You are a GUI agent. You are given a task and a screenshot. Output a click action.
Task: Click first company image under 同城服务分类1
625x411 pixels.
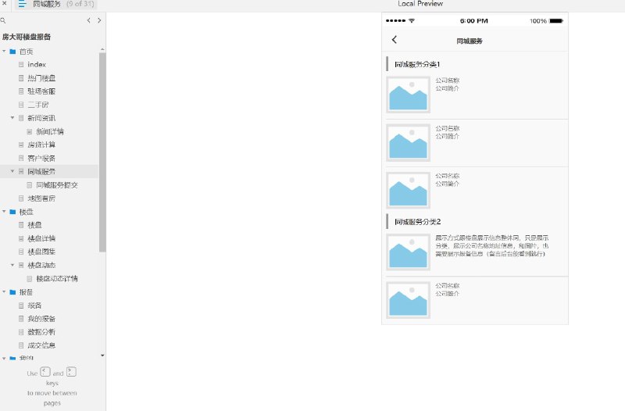408,95
